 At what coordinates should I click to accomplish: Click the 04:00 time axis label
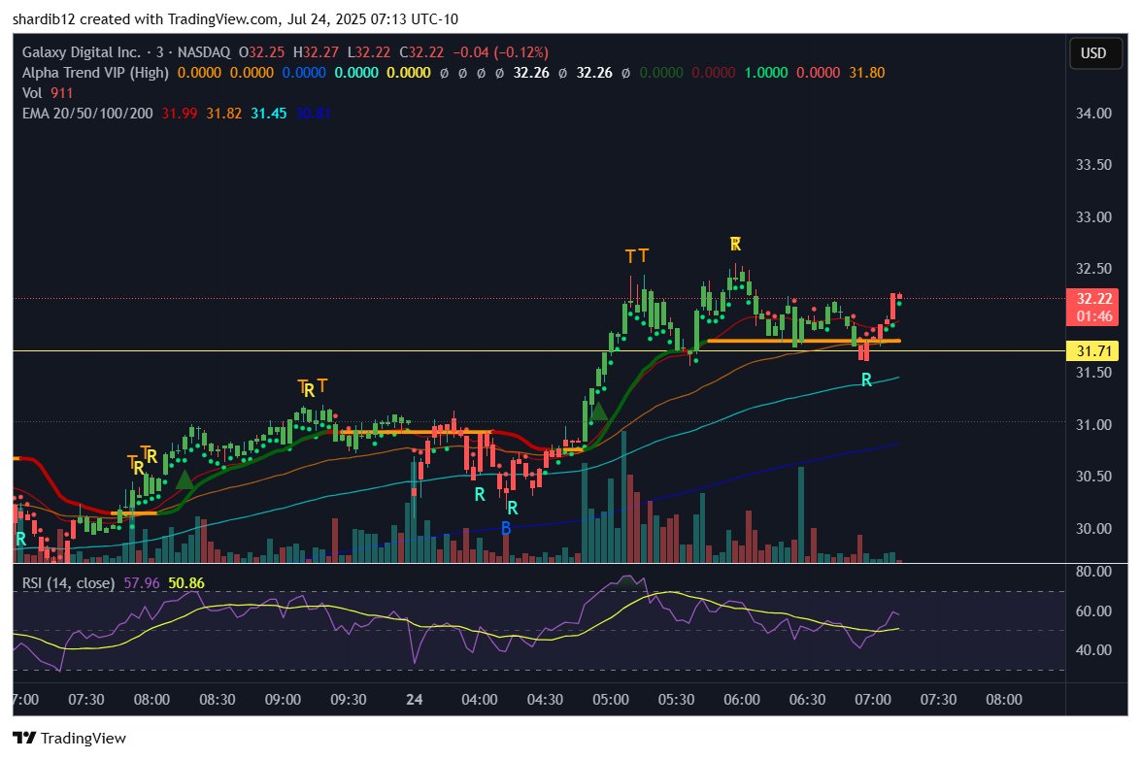coord(480,700)
